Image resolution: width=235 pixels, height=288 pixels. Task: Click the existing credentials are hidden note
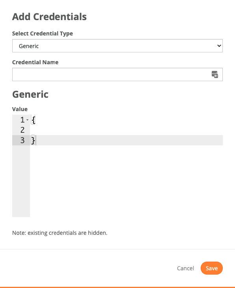tap(60, 233)
